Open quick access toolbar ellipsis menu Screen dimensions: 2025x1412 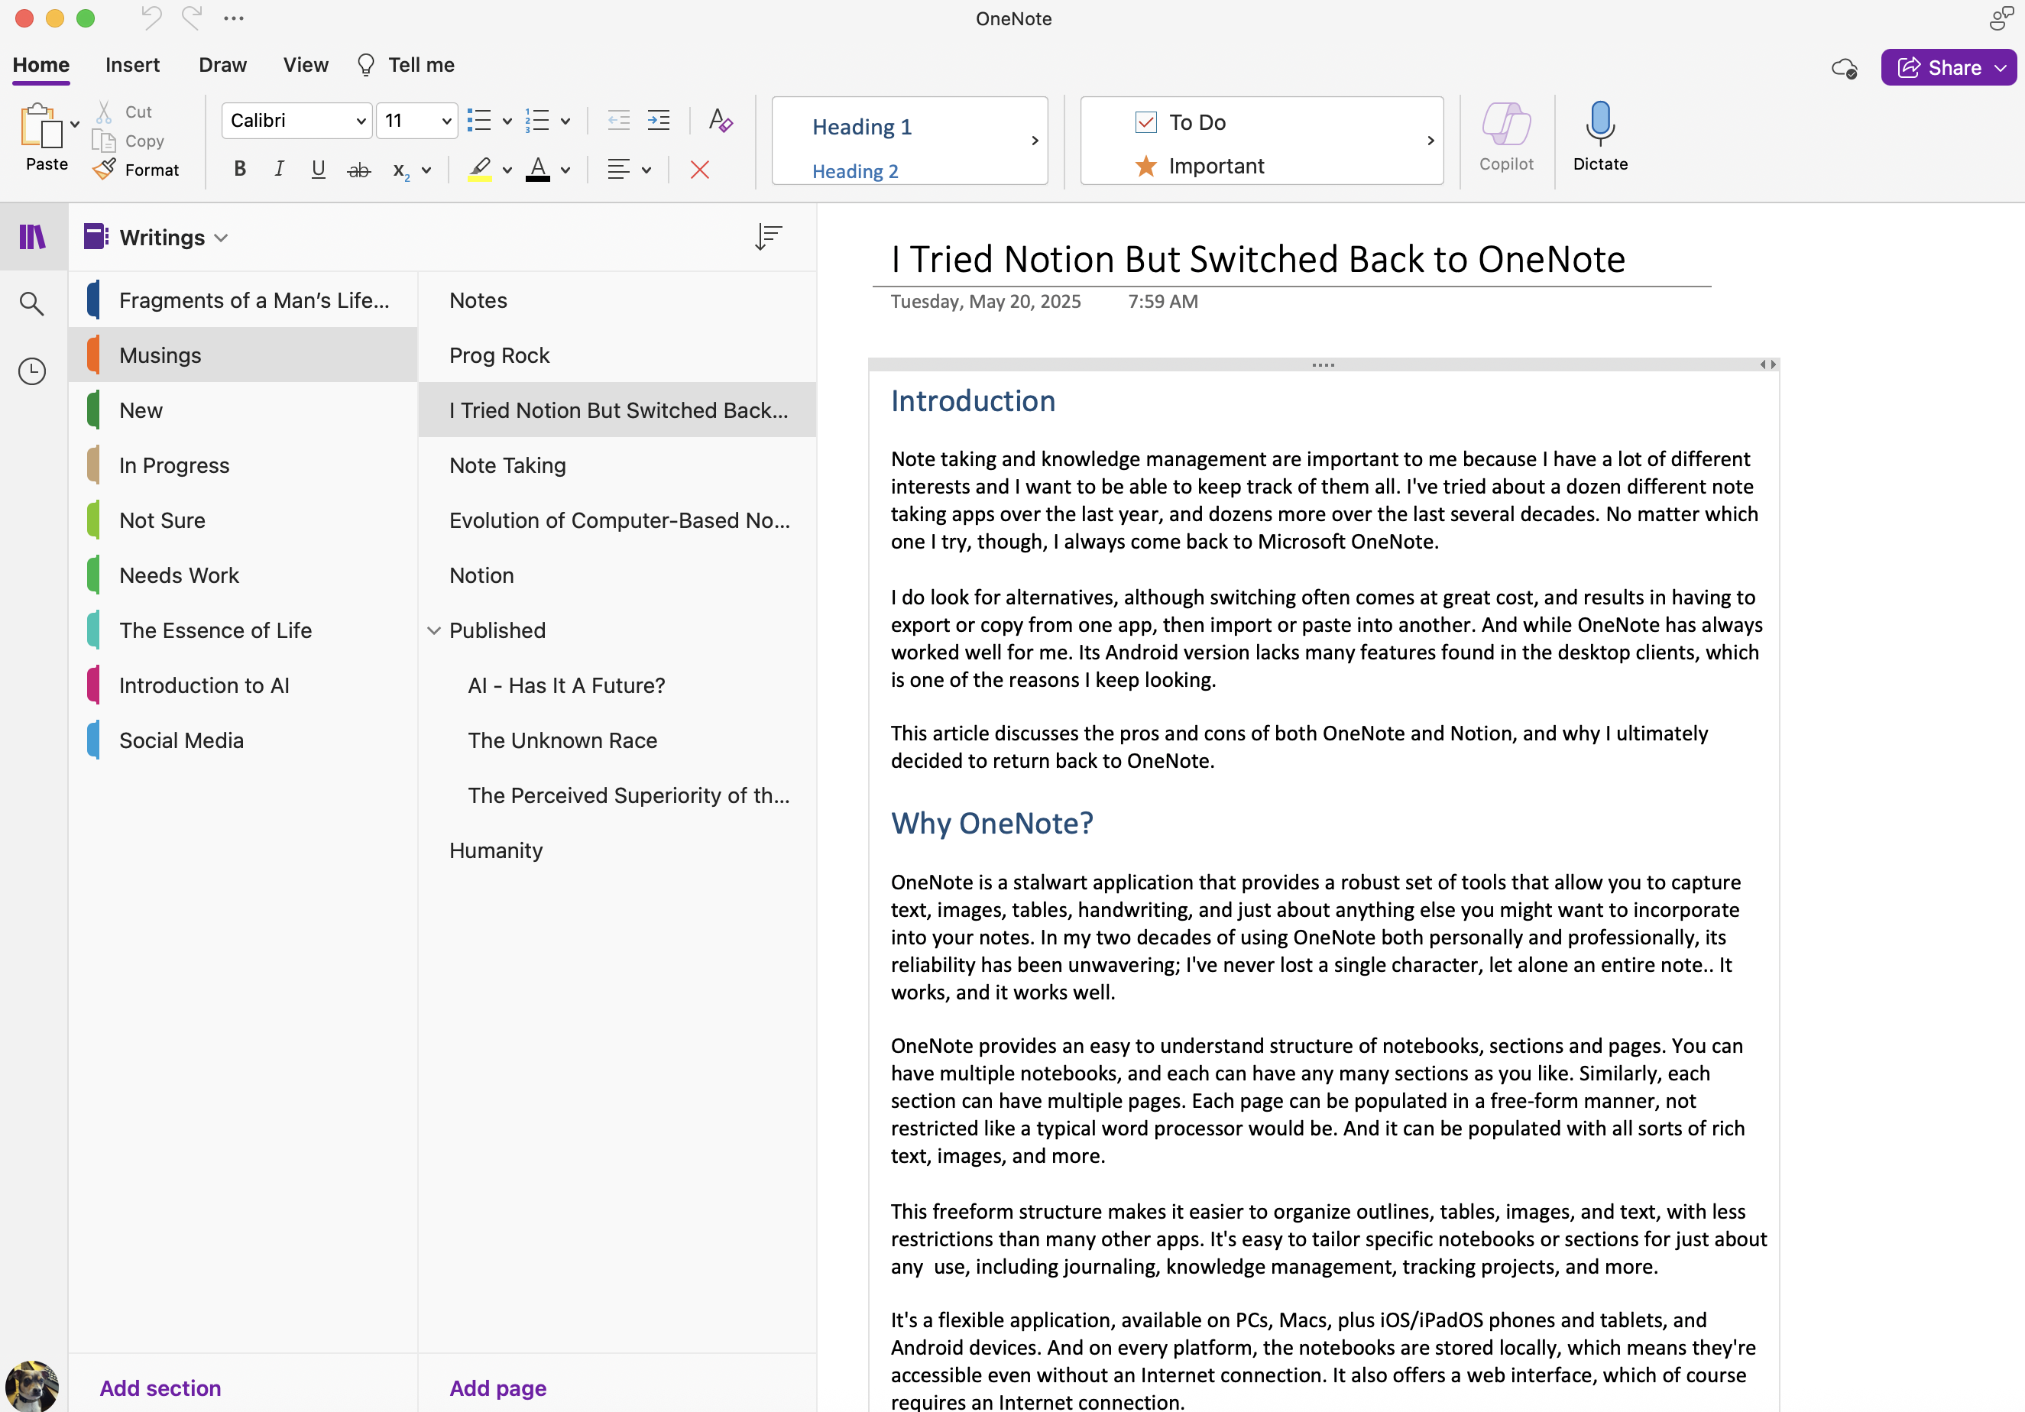234,18
